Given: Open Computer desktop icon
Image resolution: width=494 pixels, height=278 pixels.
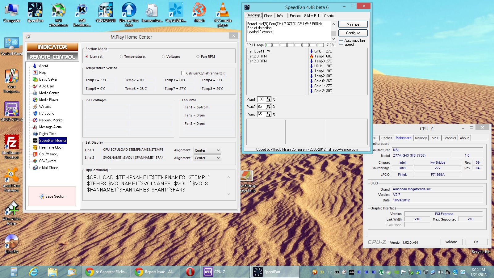Looking at the screenshot, I should [x=11, y=13].
